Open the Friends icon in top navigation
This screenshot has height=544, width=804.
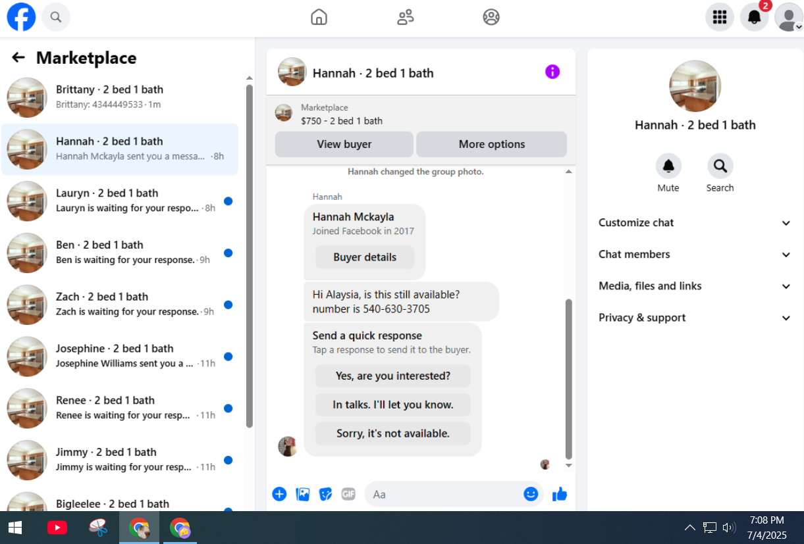(x=405, y=17)
